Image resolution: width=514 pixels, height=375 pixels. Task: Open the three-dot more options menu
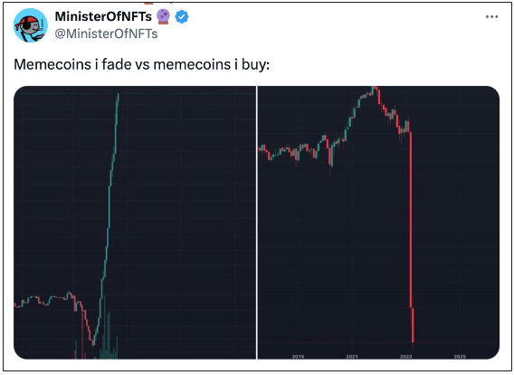(491, 16)
